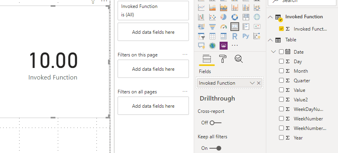Select the Scatter chart visualization
The image size is (338, 153).
(212, 17)
